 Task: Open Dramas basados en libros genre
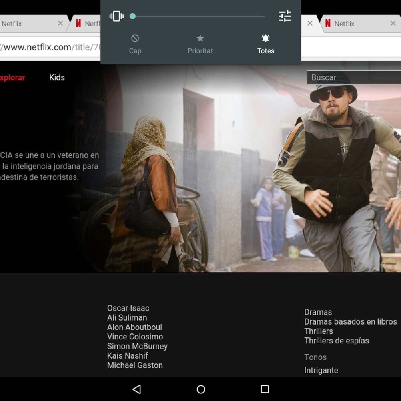[351, 322]
